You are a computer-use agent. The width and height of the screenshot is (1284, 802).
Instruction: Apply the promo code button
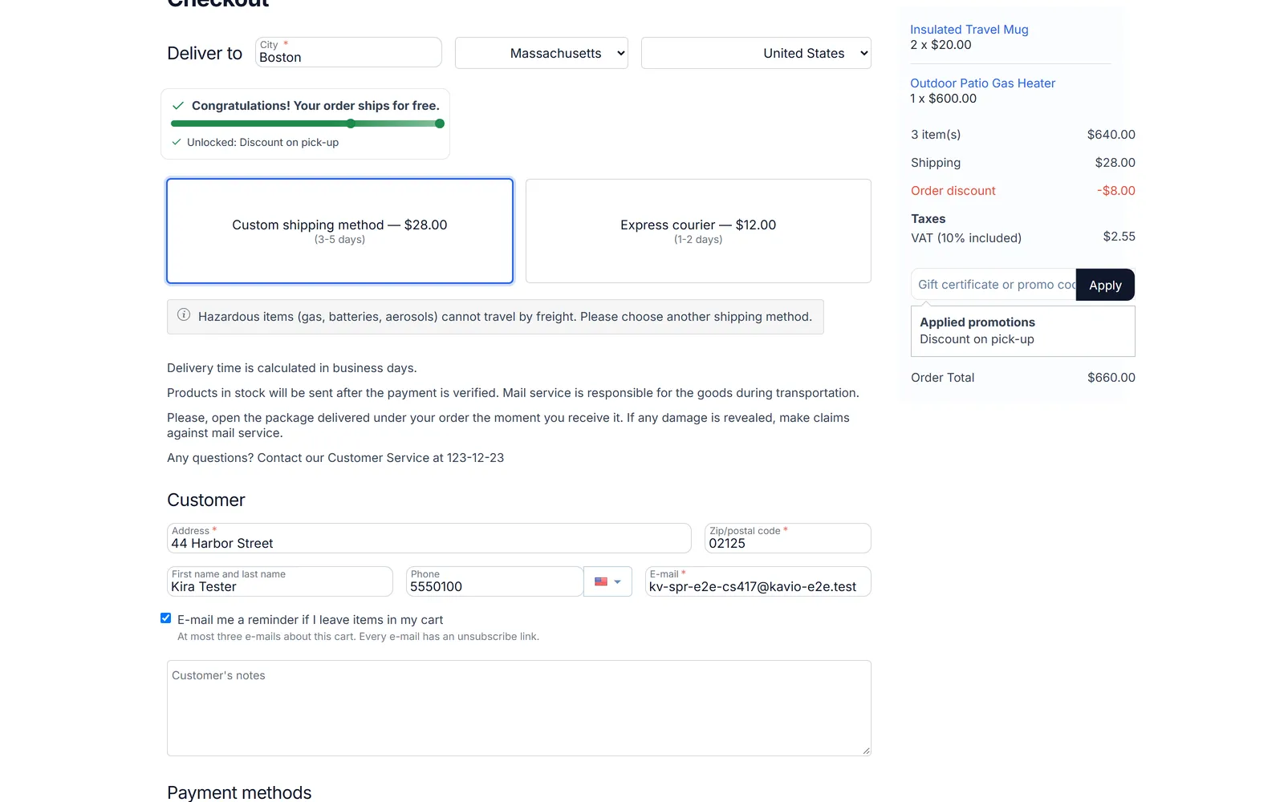click(1105, 285)
